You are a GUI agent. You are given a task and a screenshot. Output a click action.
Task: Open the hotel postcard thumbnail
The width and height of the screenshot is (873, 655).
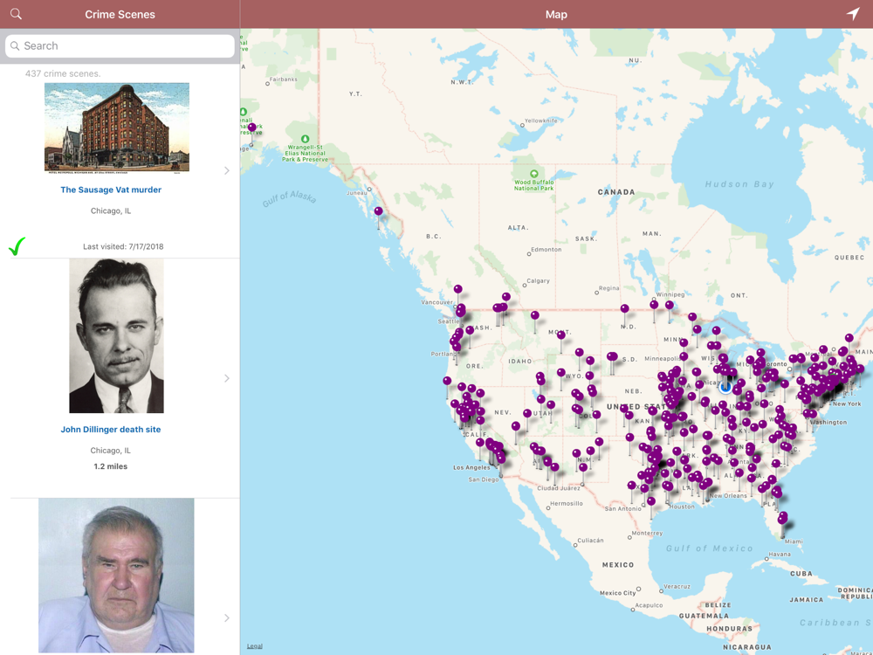pos(117,128)
